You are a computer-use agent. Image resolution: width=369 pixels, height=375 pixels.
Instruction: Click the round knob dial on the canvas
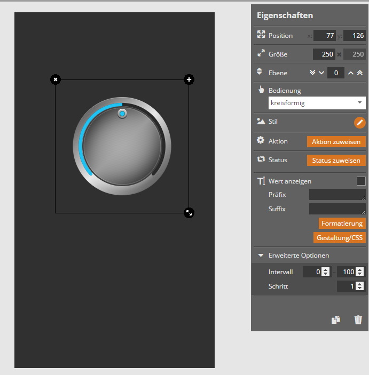(122, 145)
